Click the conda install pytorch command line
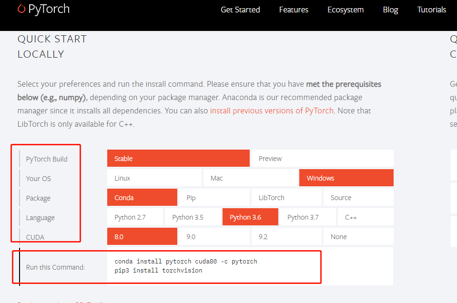This screenshot has width=457, height=303. 186,262
